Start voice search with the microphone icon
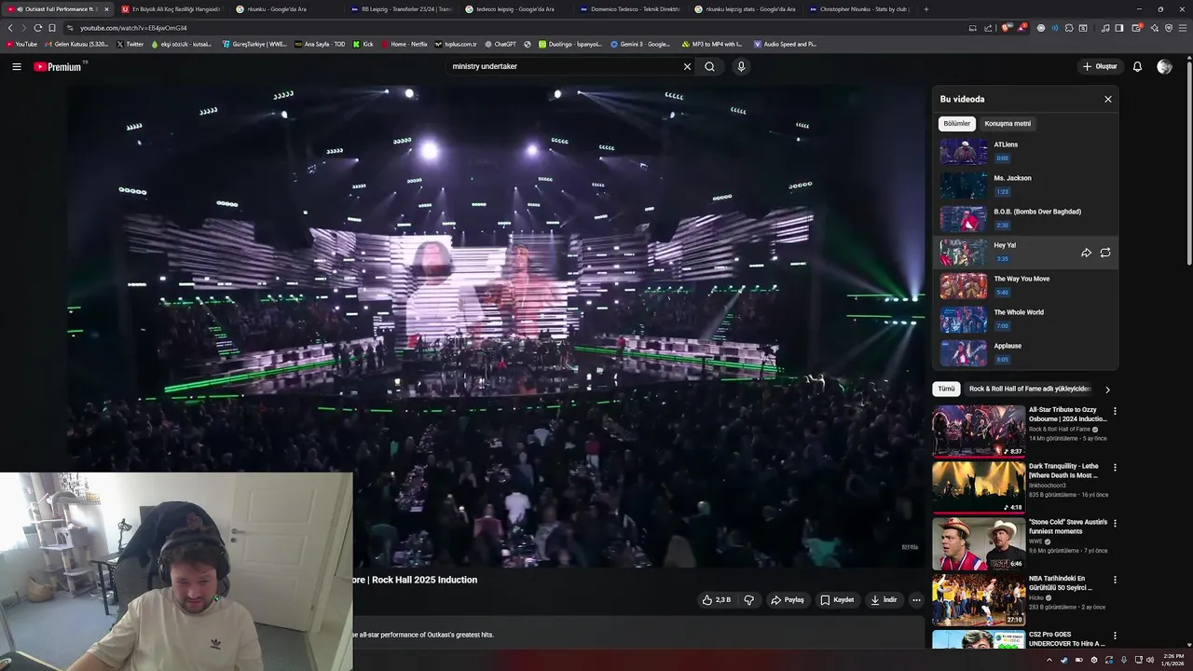The width and height of the screenshot is (1193, 671). point(741,67)
